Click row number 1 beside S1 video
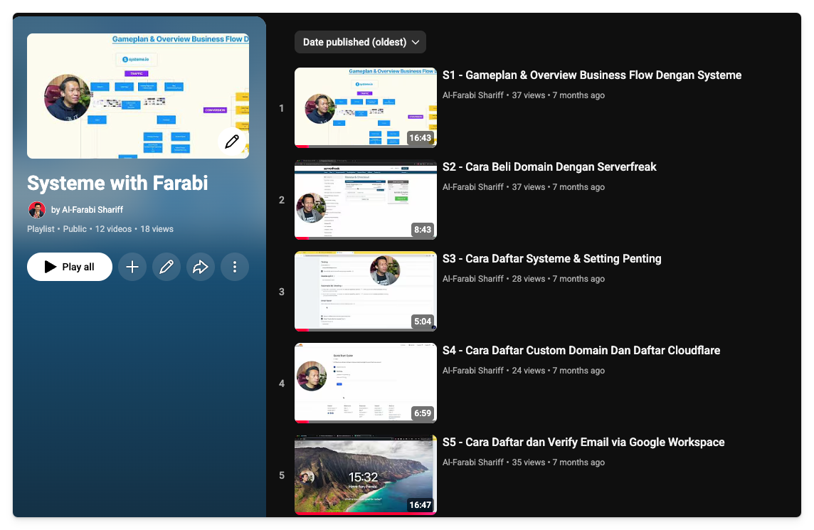Screen dimensions: 814x530 tap(281, 108)
